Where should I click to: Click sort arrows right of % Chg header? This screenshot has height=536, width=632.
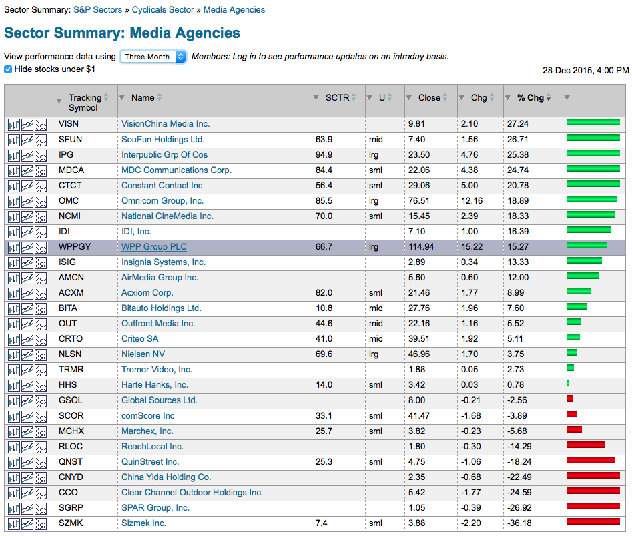pyautogui.click(x=548, y=97)
